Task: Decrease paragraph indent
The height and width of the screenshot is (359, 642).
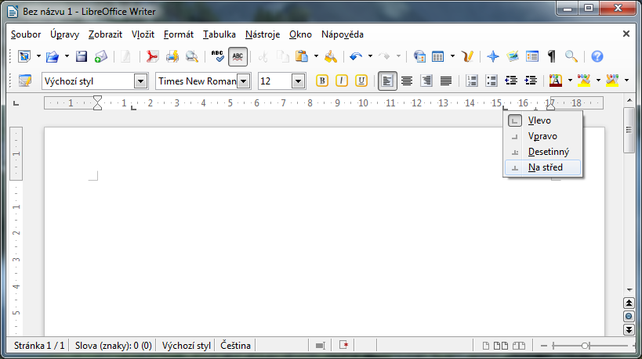Action: point(511,81)
